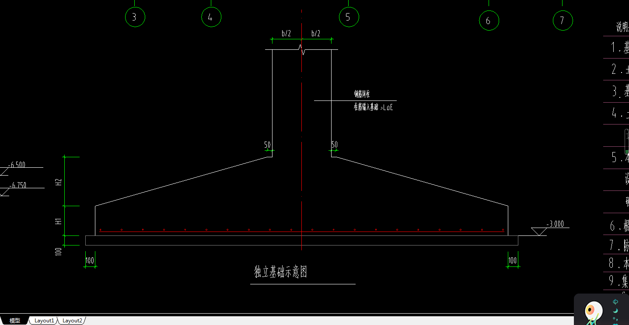This screenshot has height=325, width=629.
Task: Select the horizontal 100 dimension at the right edge
Action: [512, 261]
